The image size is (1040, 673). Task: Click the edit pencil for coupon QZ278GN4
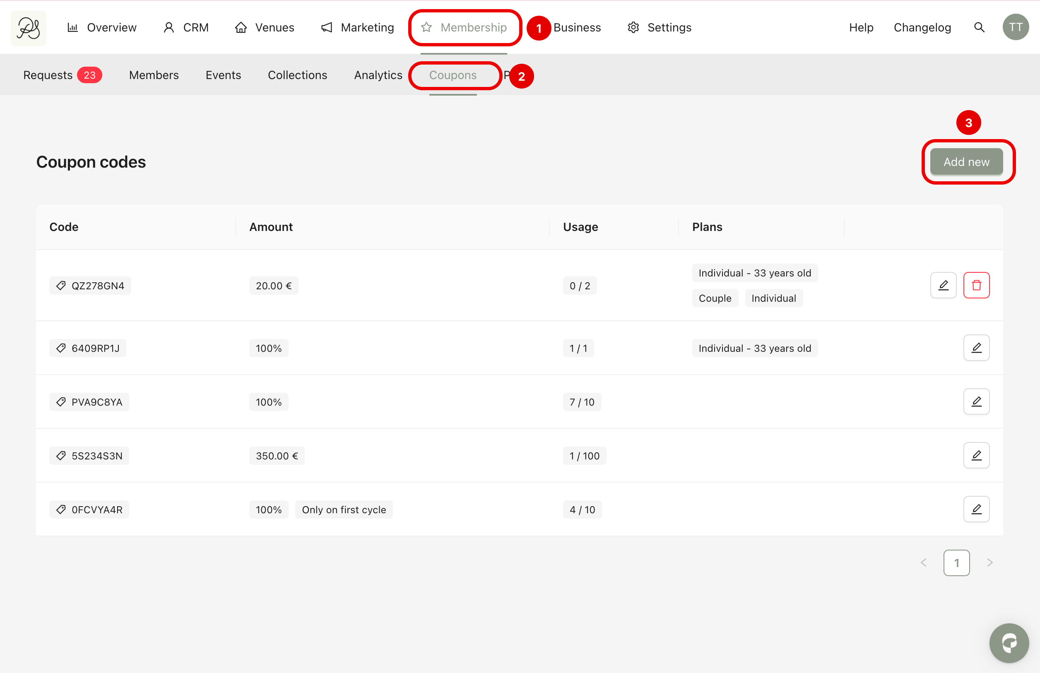pyautogui.click(x=943, y=285)
